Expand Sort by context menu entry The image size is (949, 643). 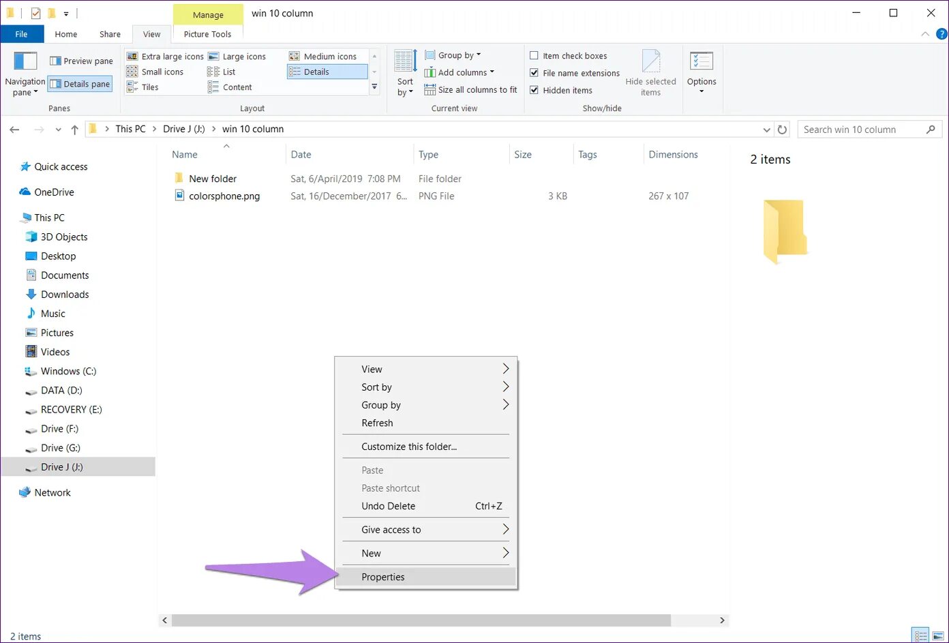click(426, 387)
